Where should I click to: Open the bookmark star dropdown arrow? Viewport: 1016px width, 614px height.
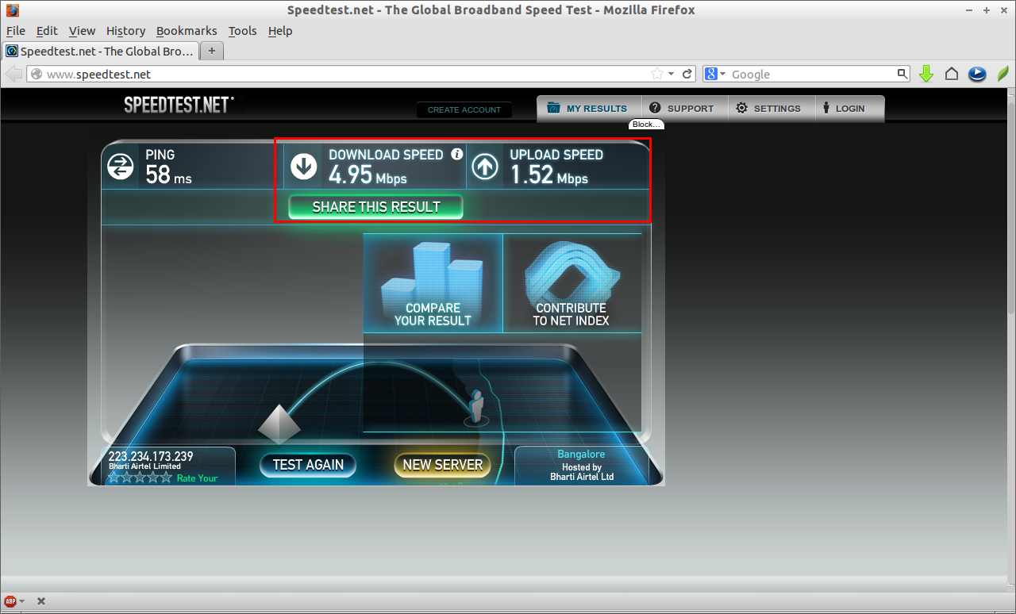671,74
